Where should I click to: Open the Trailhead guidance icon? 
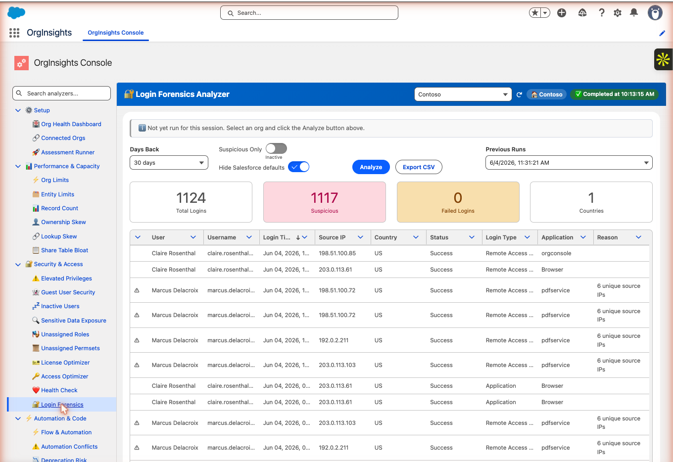click(x=582, y=13)
